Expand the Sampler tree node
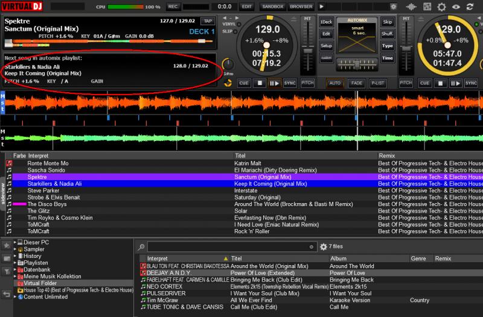 (x=14, y=249)
